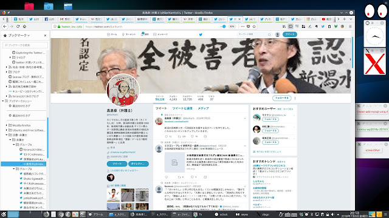389x218 pixels.
Task: Open Twitter Messages nav item
Action: coord(160,35)
